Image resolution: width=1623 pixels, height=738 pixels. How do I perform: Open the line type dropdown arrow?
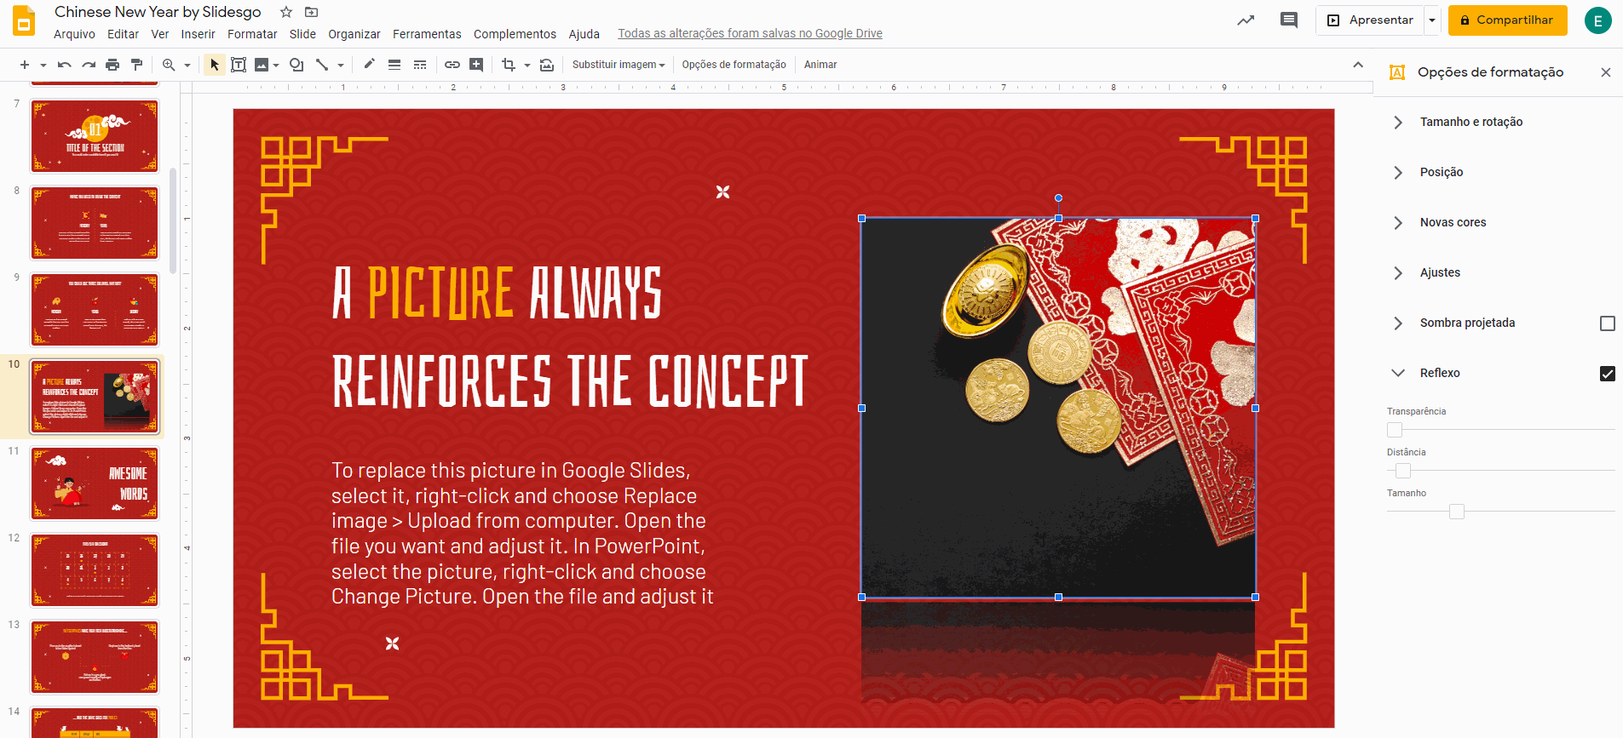[x=341, y=65]
